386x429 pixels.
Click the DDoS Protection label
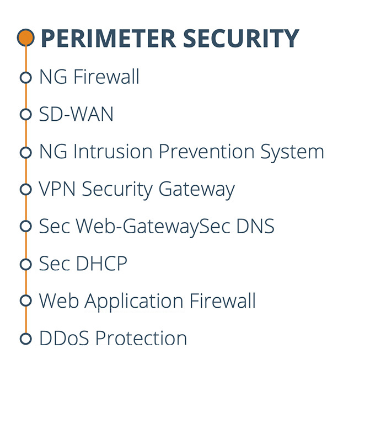[113, 338]
